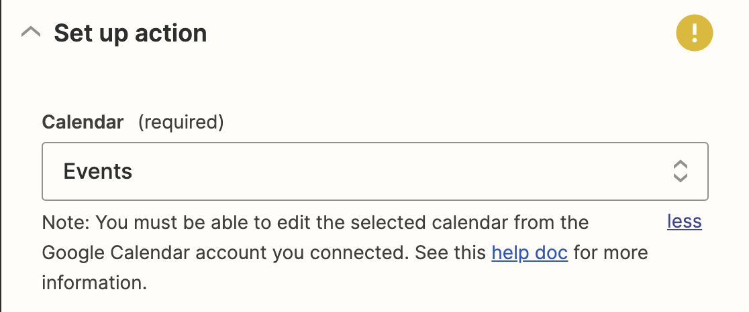
Task: Click the chevron beside Set up action
Action: 31,33
